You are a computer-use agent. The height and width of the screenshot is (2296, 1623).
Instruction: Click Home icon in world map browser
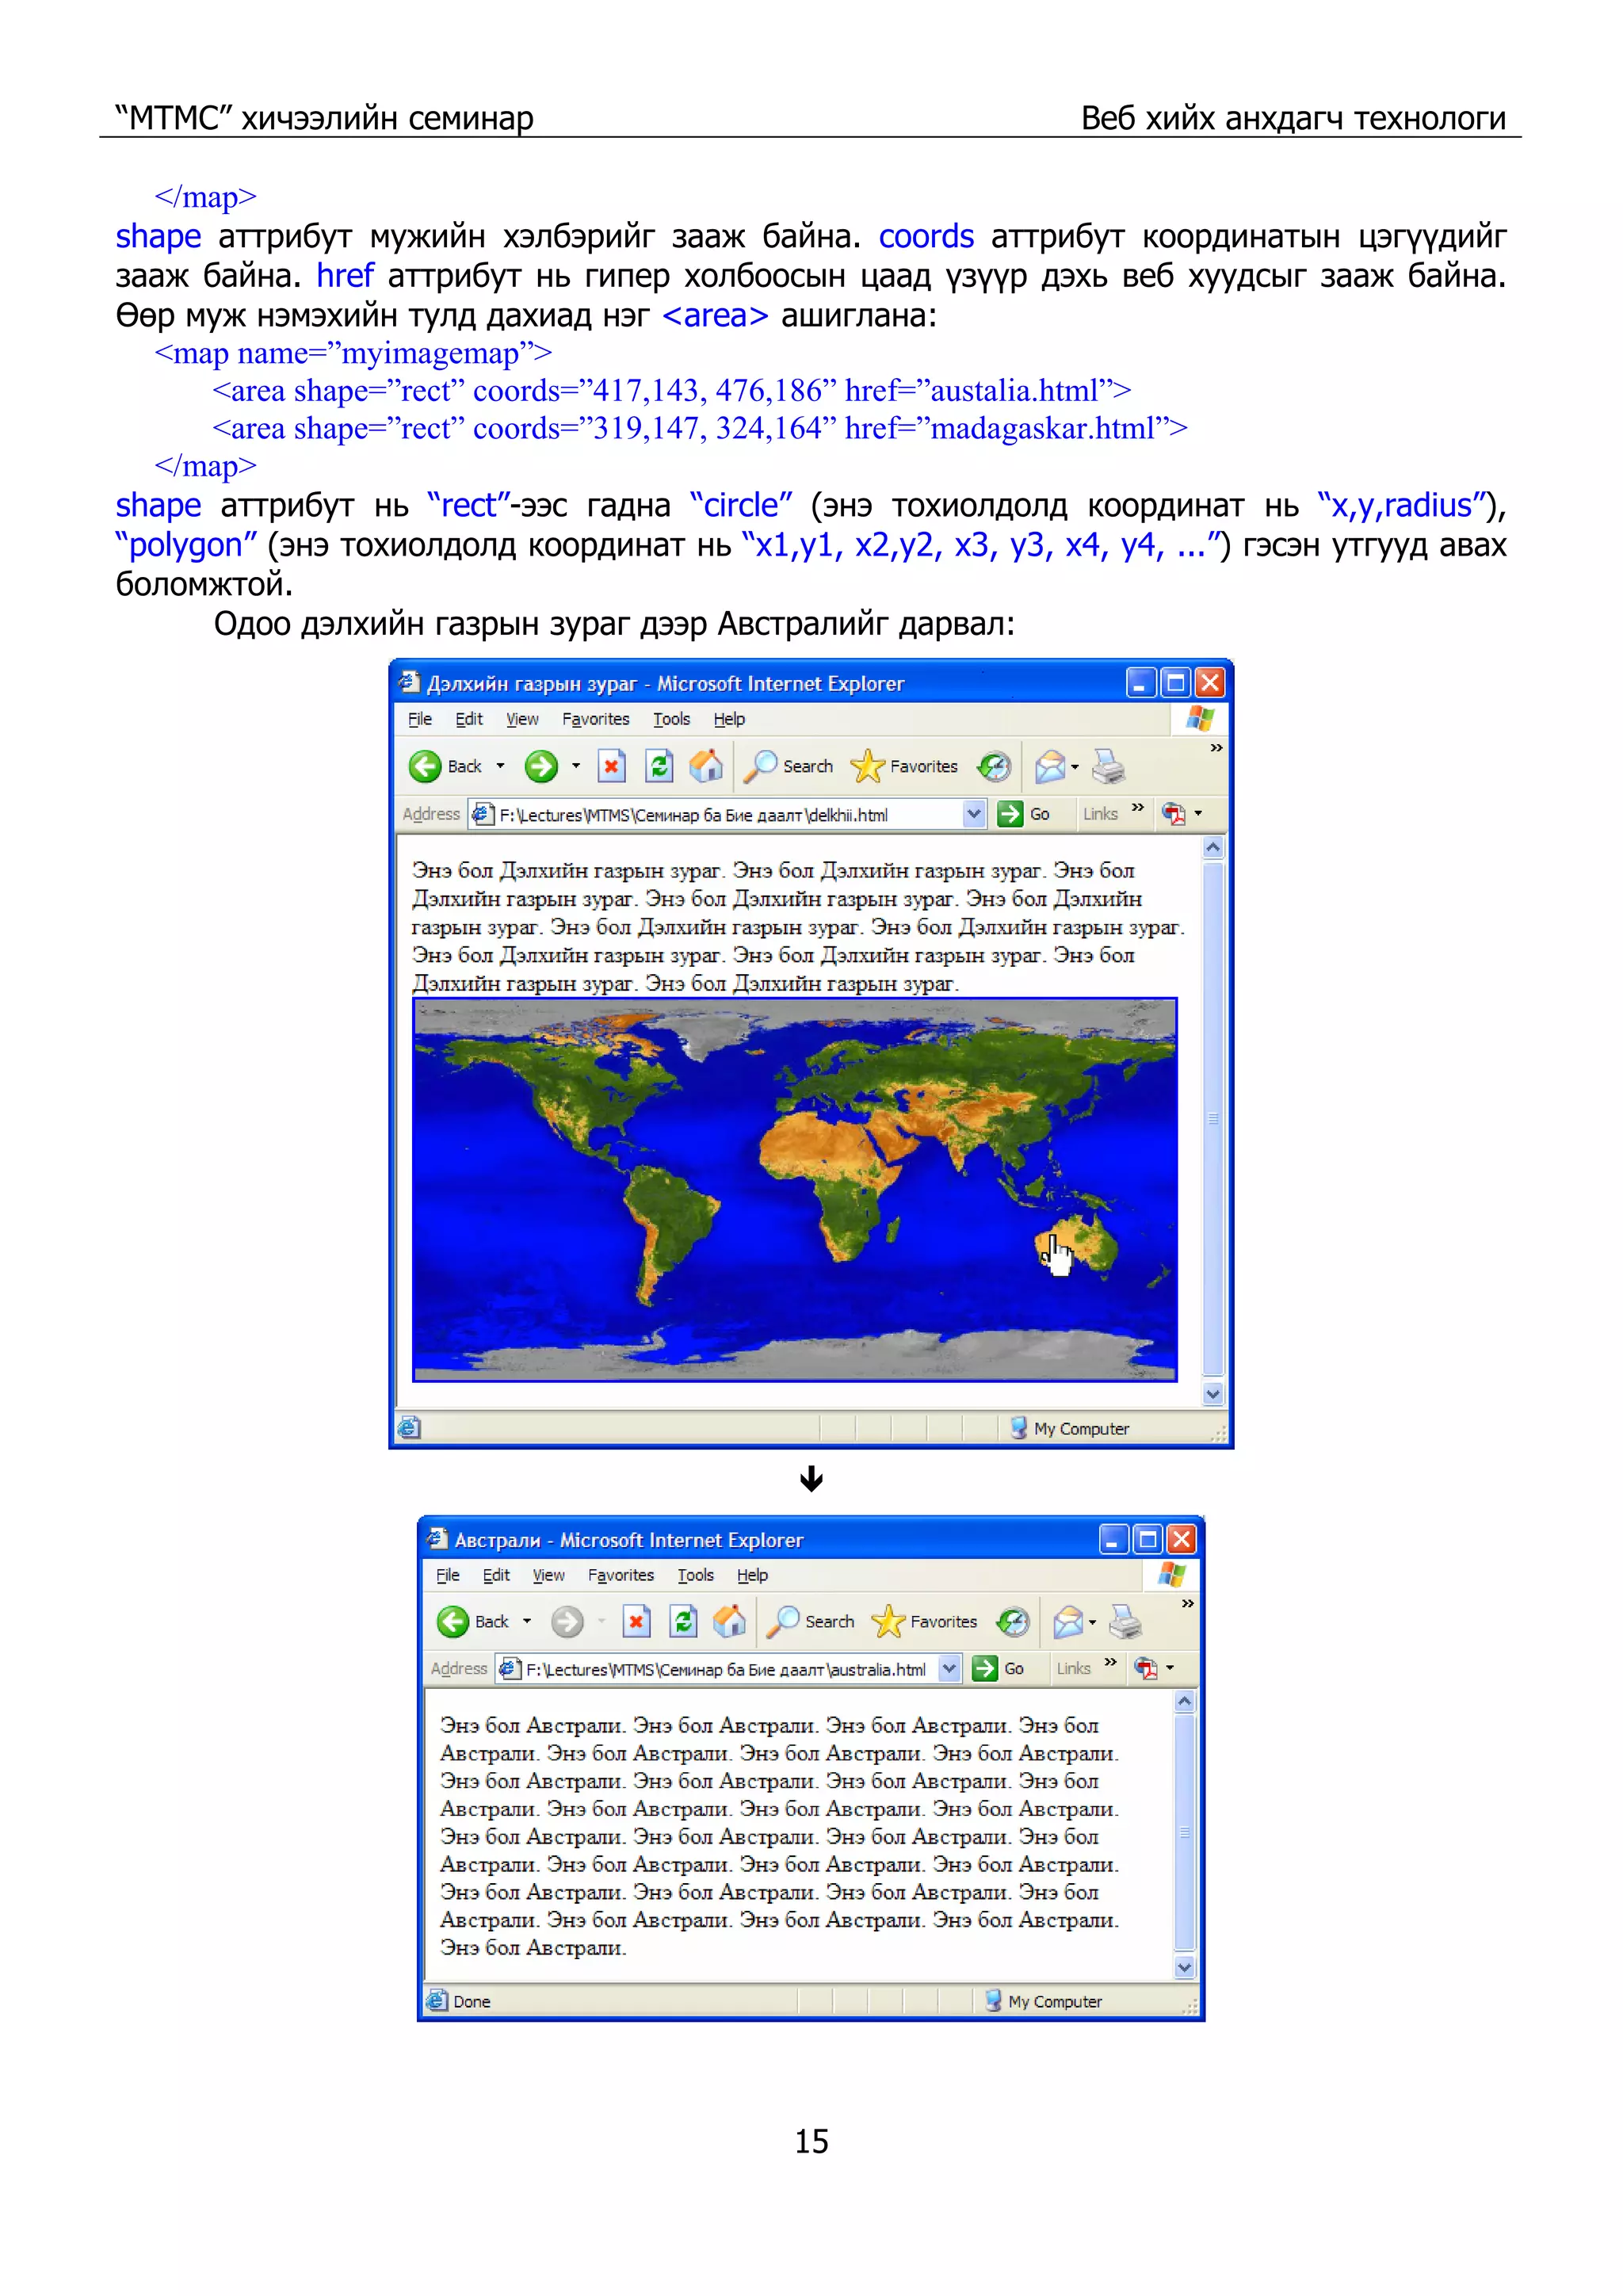[x=706, y=767]
